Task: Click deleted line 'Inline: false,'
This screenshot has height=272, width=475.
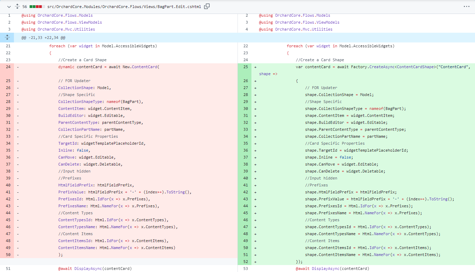Action: coord(74,150)
